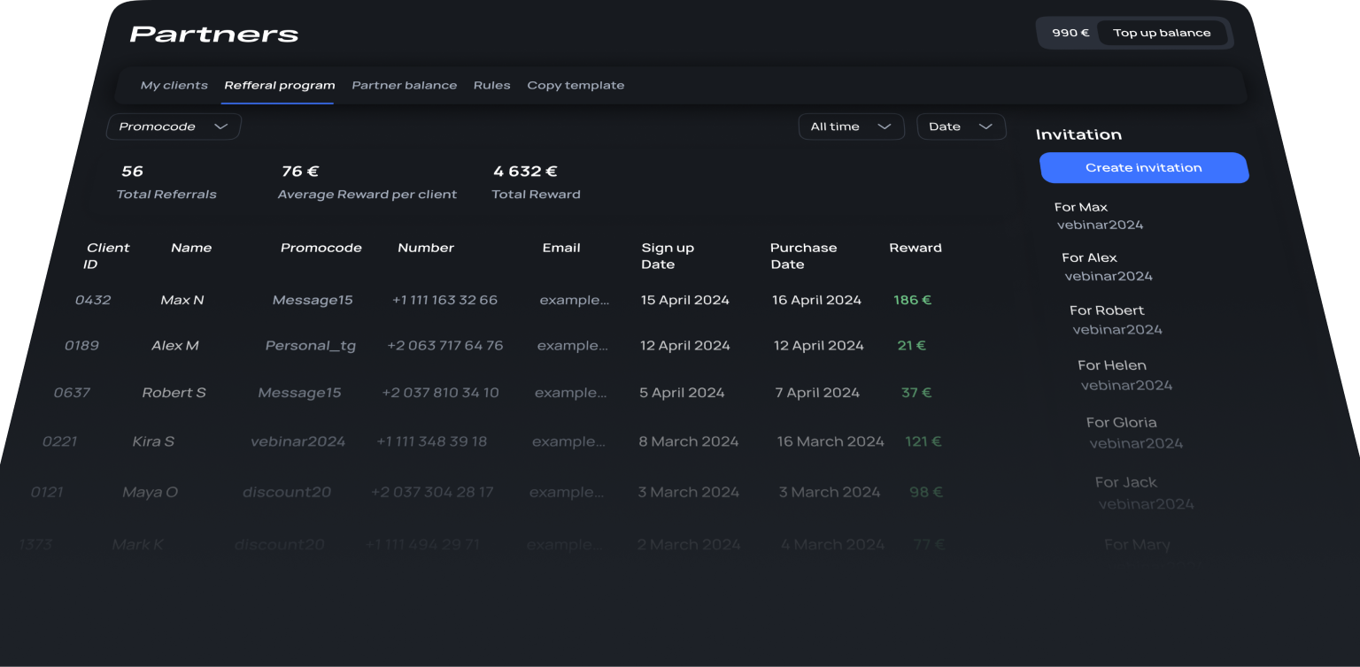Click the Reward column header
Viewport: 1360px width, 667px height.
click(916, 248)
